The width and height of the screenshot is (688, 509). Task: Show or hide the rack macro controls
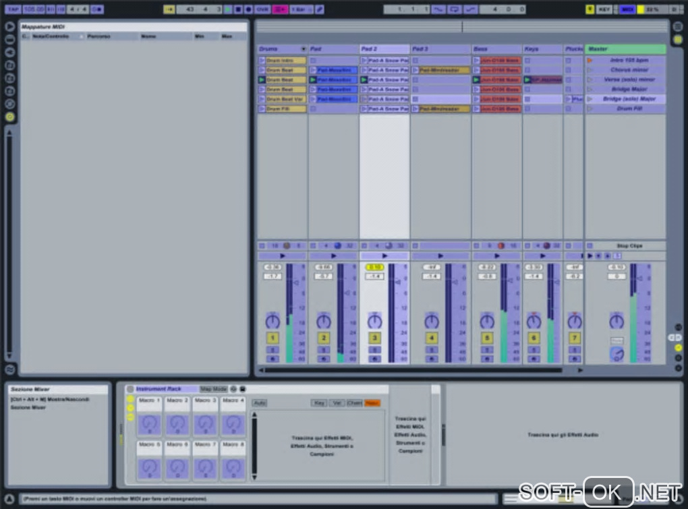coord(130,399)
